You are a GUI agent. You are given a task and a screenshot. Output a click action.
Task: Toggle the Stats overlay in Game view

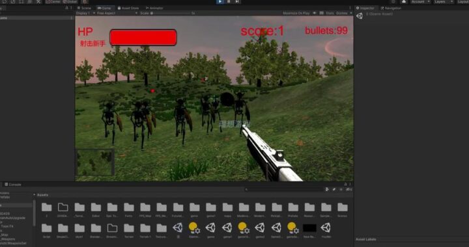click(330, 13)
